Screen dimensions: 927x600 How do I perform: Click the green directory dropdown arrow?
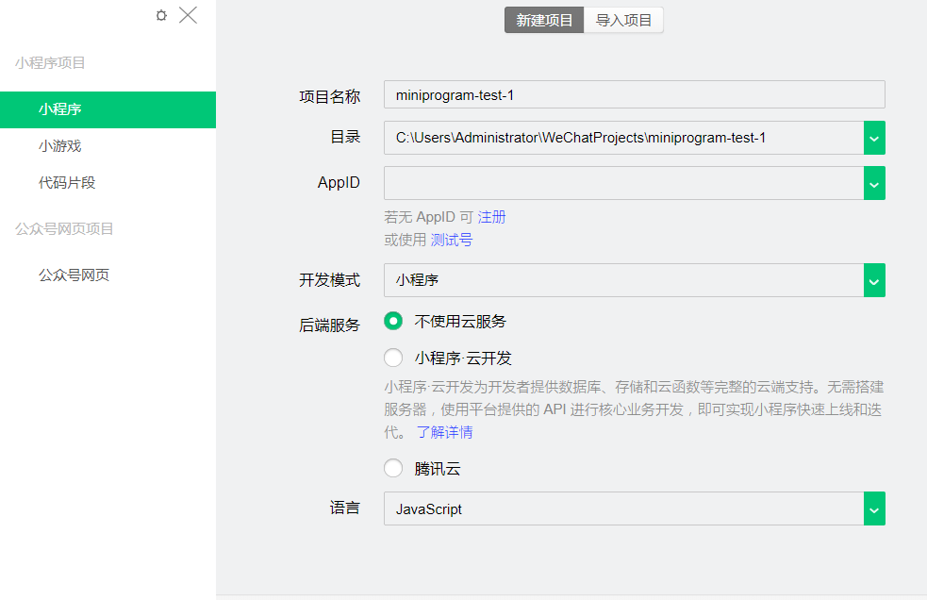(873, 138)
